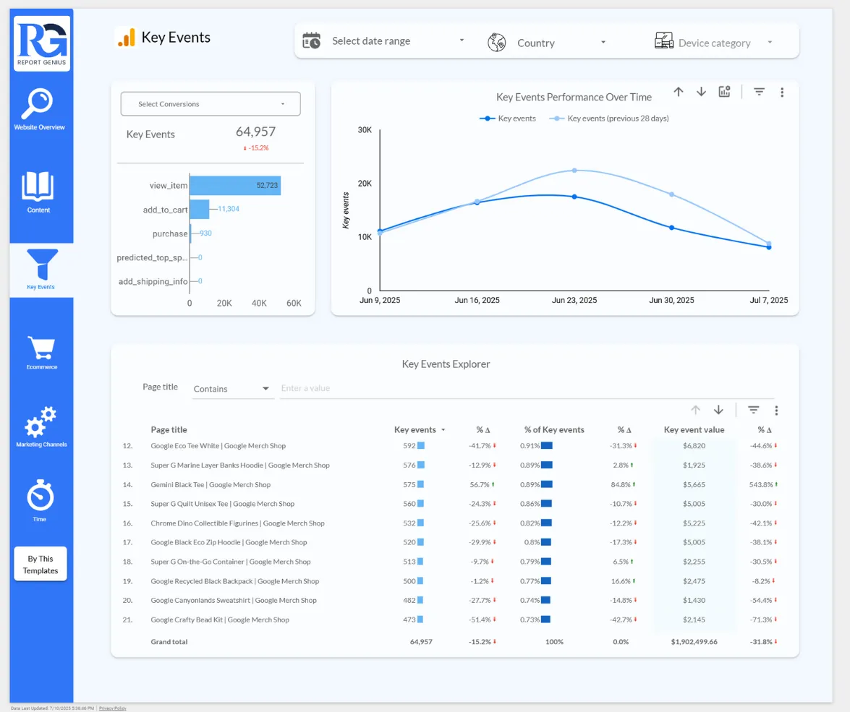The height and width of the screenshot is (712, 850).
Task: Click the By This Templates button
Action: coord(41,564)
